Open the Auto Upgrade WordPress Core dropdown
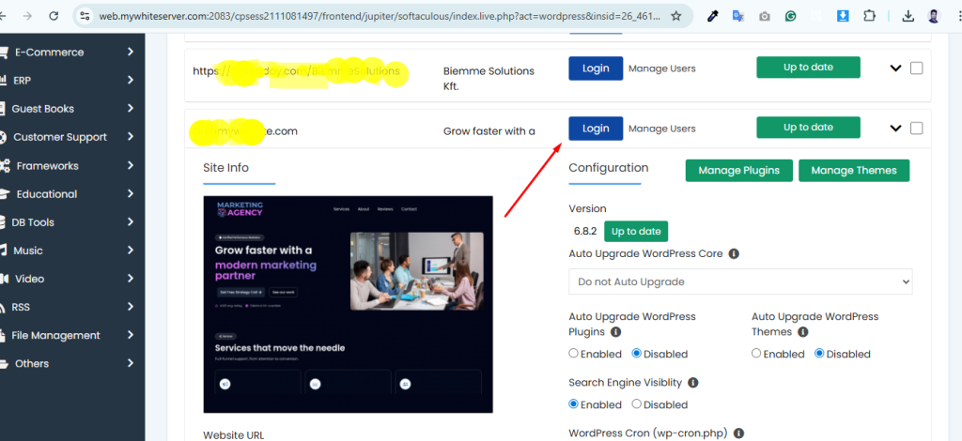This screenshot has width=962, height=441. coord(740,281)
